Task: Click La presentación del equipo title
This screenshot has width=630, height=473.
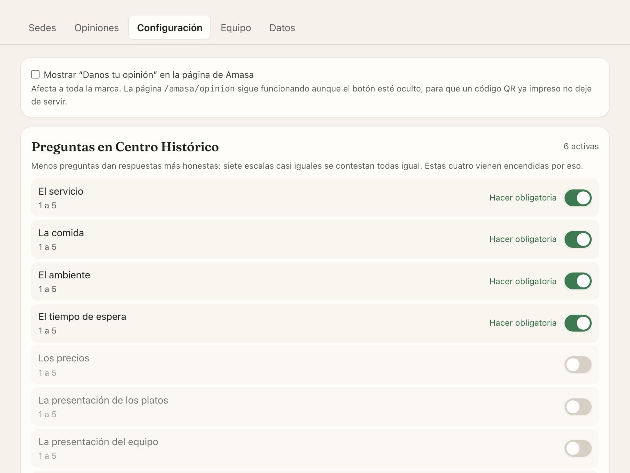Action: 98,442
